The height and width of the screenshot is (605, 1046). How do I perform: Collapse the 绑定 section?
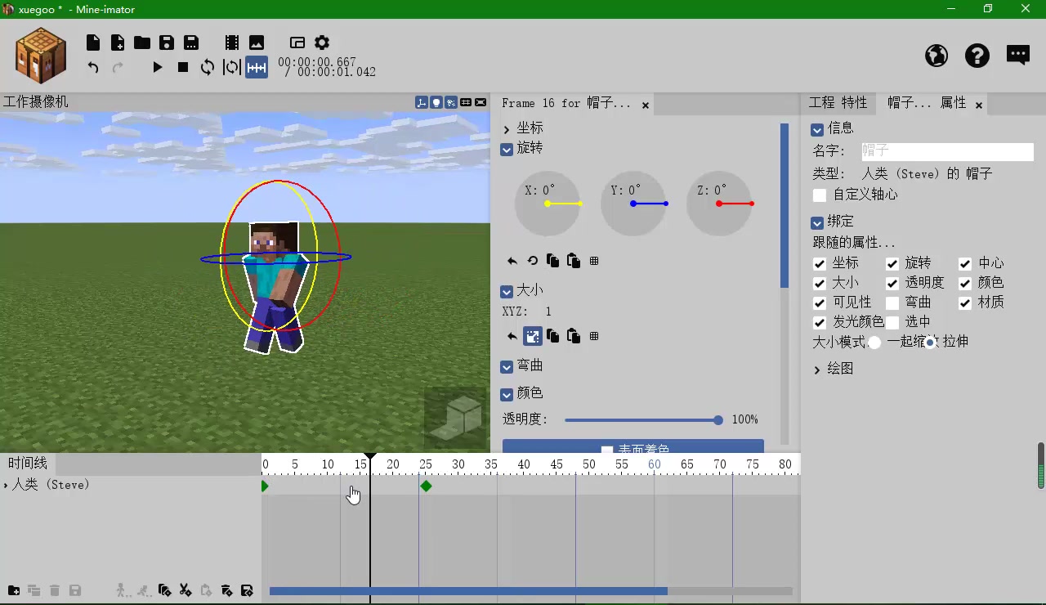817,222
